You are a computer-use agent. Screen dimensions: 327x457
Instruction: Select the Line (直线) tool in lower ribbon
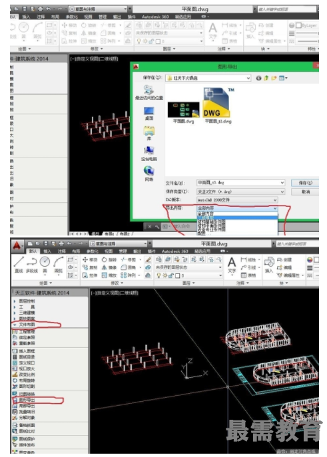pos(19,265)
